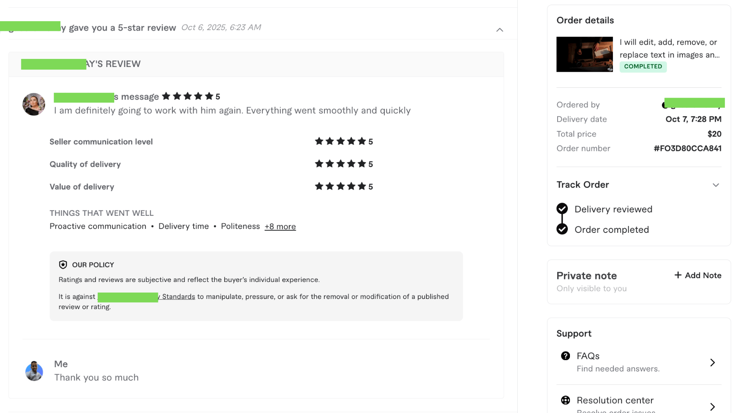Collapse the 5-star review section
The width and height of the screenshot is (736, 413).
click(x=499, y=30)
